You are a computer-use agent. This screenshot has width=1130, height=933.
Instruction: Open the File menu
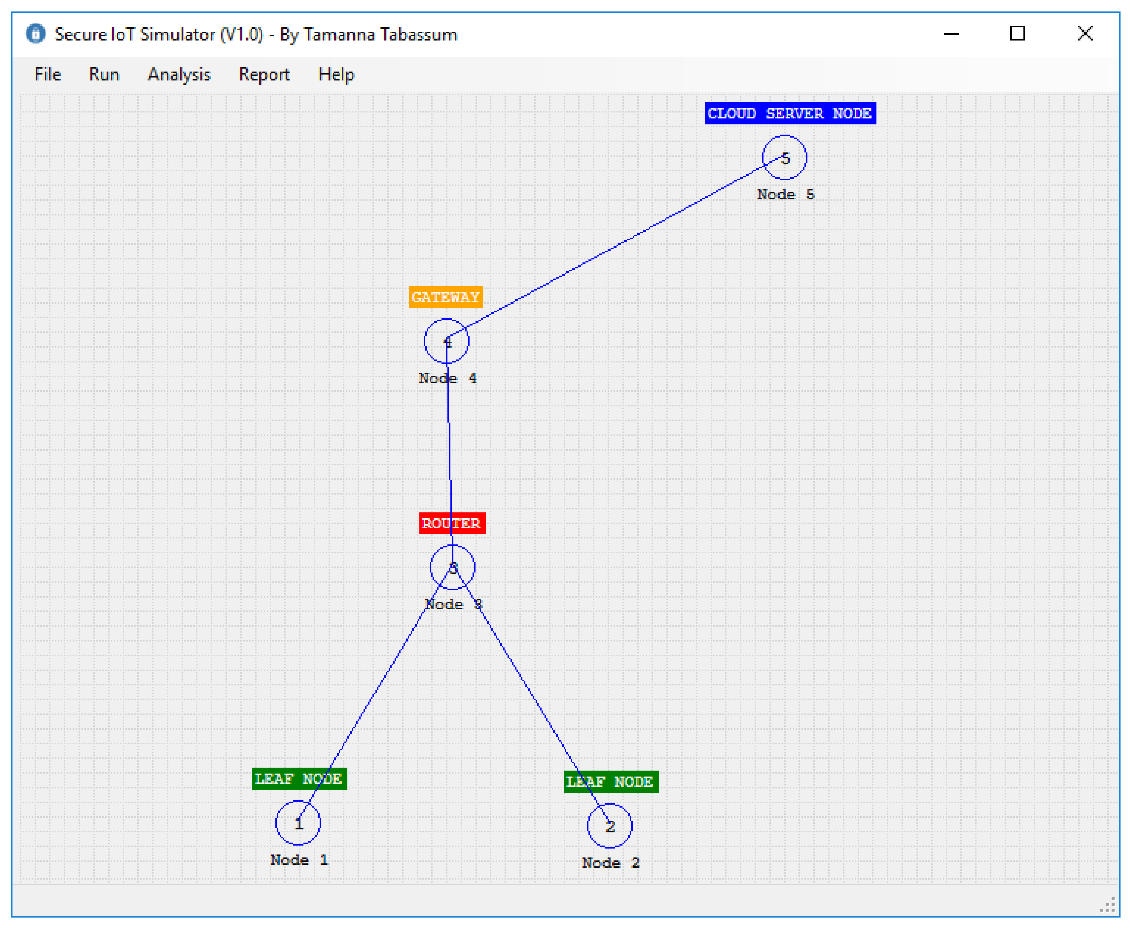click(47, 74)
